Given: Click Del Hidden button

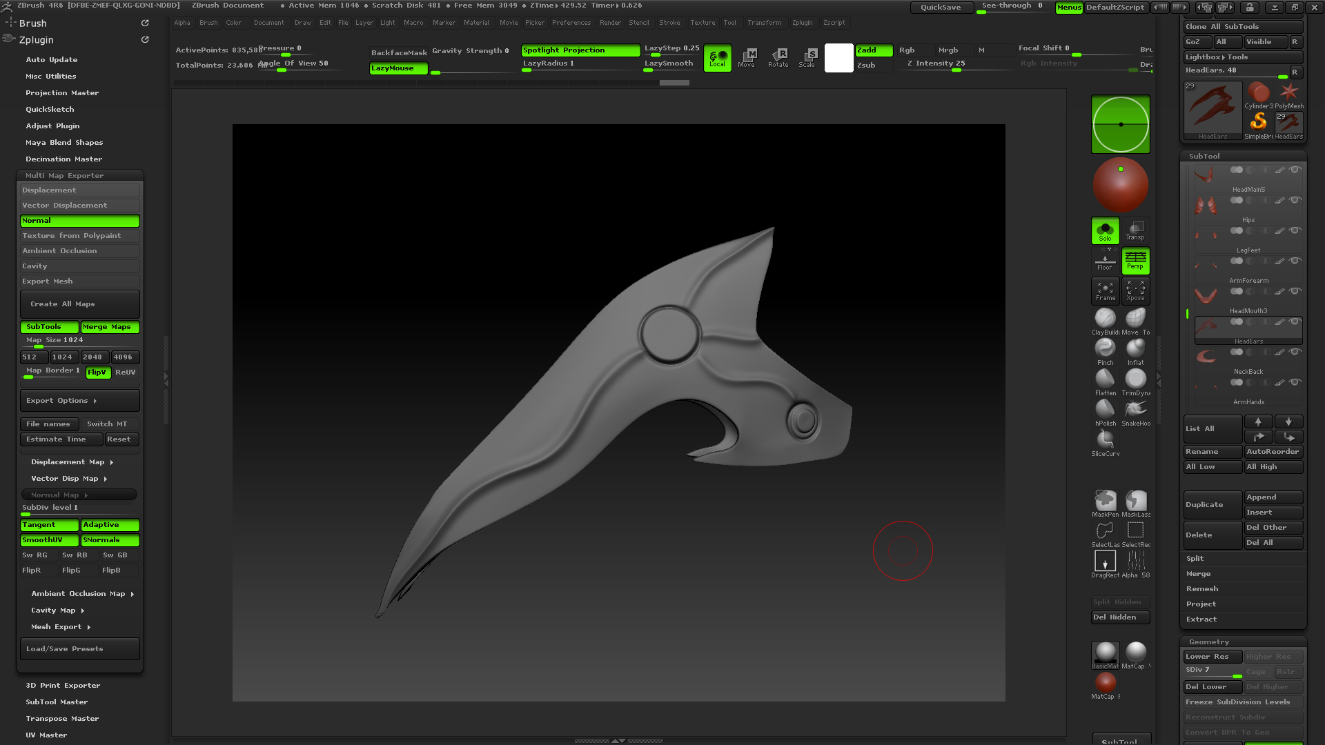Looking at the screenshot, I should (1120, 617).
